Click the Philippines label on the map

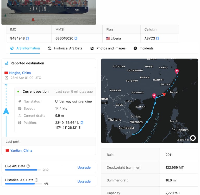pos(180,130)
